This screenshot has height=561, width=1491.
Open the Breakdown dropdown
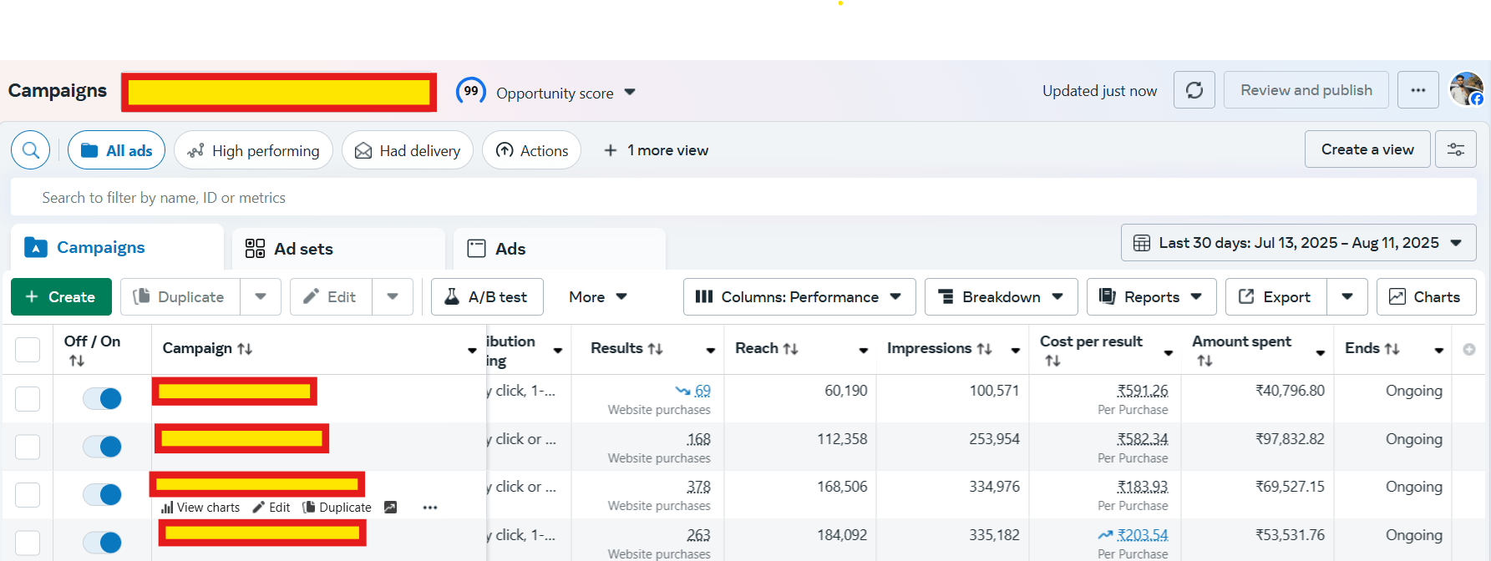1001,296
